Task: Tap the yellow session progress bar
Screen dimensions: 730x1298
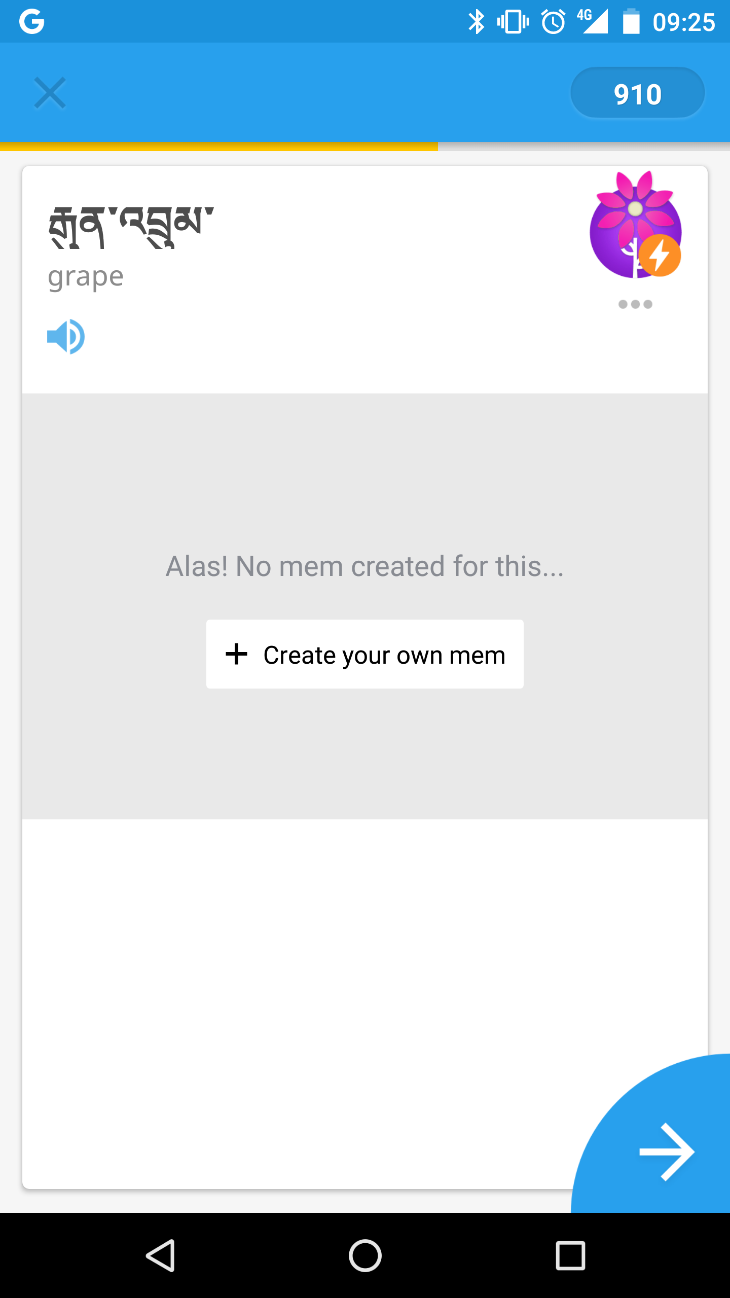Action: click(219, 147)
